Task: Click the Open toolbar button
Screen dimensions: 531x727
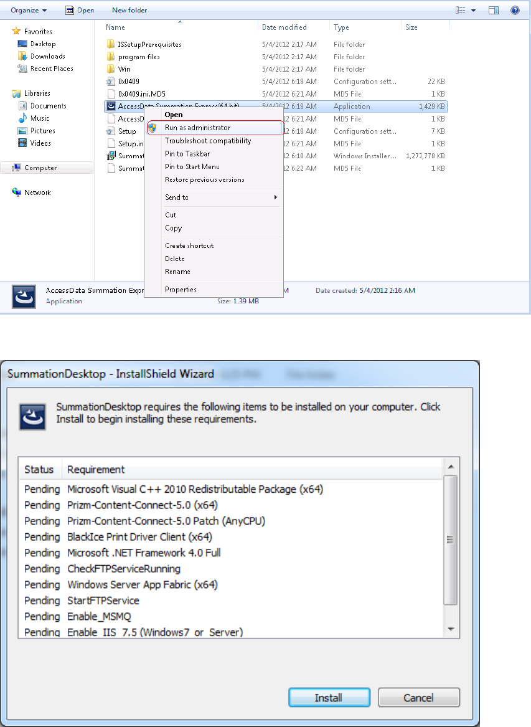Action: [x=80, y=10]
